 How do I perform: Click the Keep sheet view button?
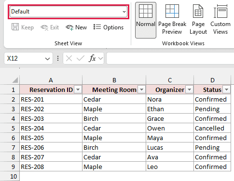(x=23, y=27)
